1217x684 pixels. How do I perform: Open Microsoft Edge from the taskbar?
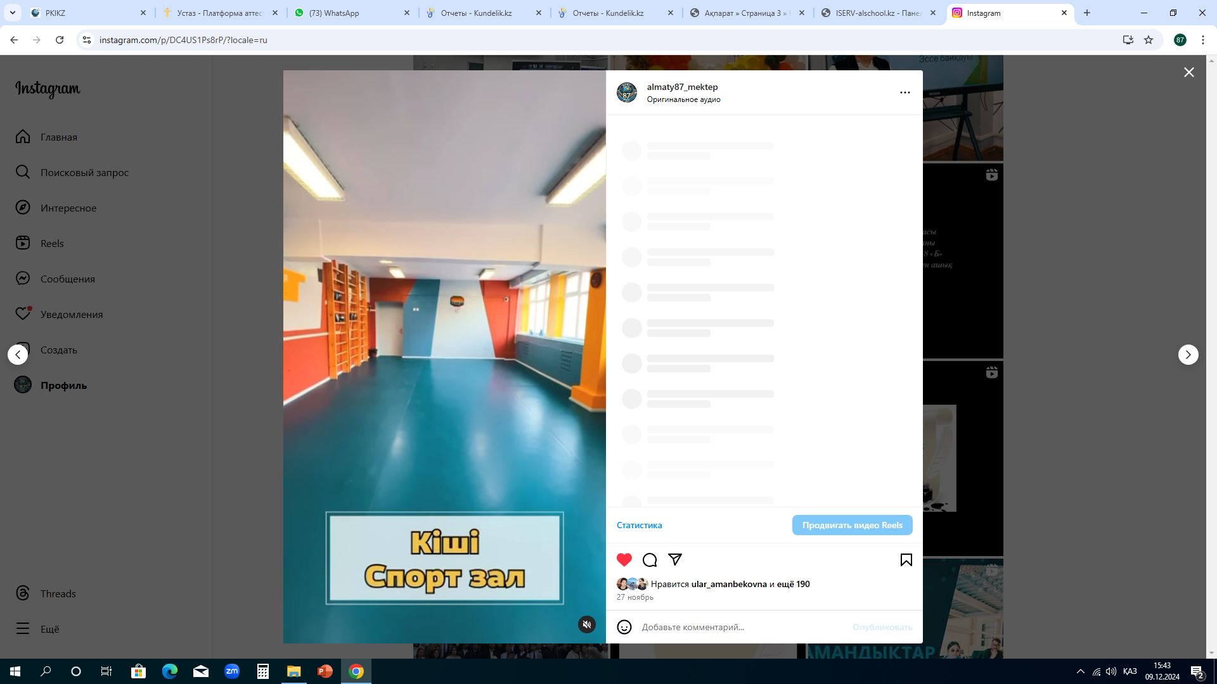click(170, 671)
